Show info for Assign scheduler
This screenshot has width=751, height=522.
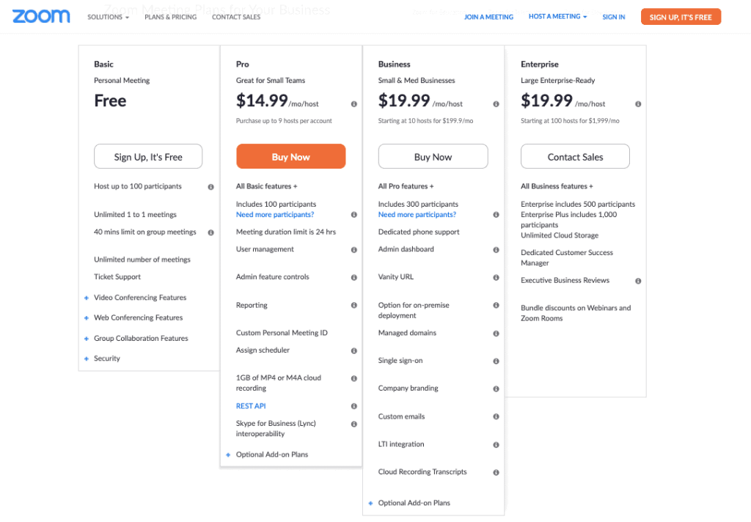(x=354, y=351)
